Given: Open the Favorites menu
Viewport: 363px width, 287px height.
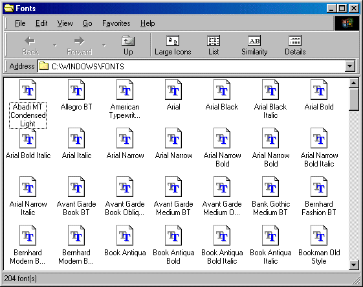Looking at the screenshot, I should pyautogui.click(x=116, y=23).
